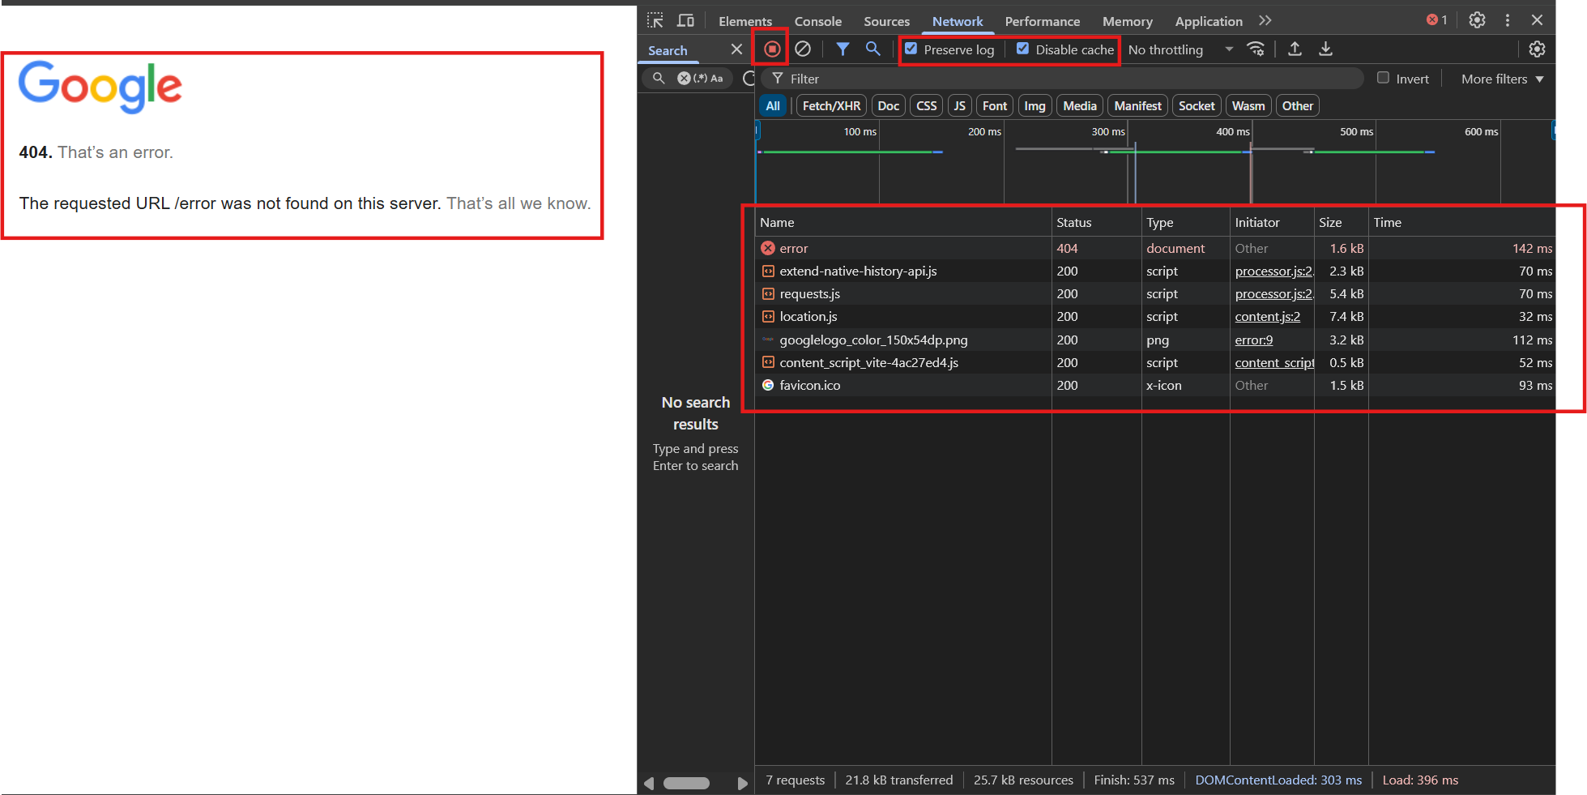
Task: Click the import HAR upload icon
Action: pyautogui.click(x=1295, y=49)
